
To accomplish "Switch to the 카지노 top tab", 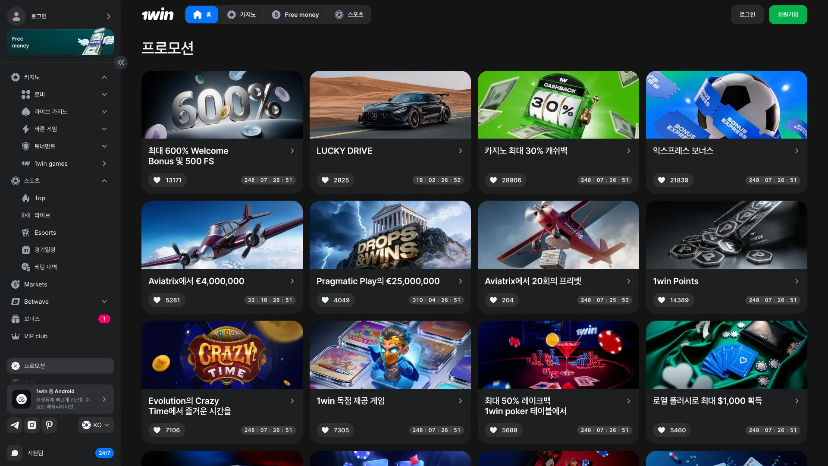I will coord(241,15).
